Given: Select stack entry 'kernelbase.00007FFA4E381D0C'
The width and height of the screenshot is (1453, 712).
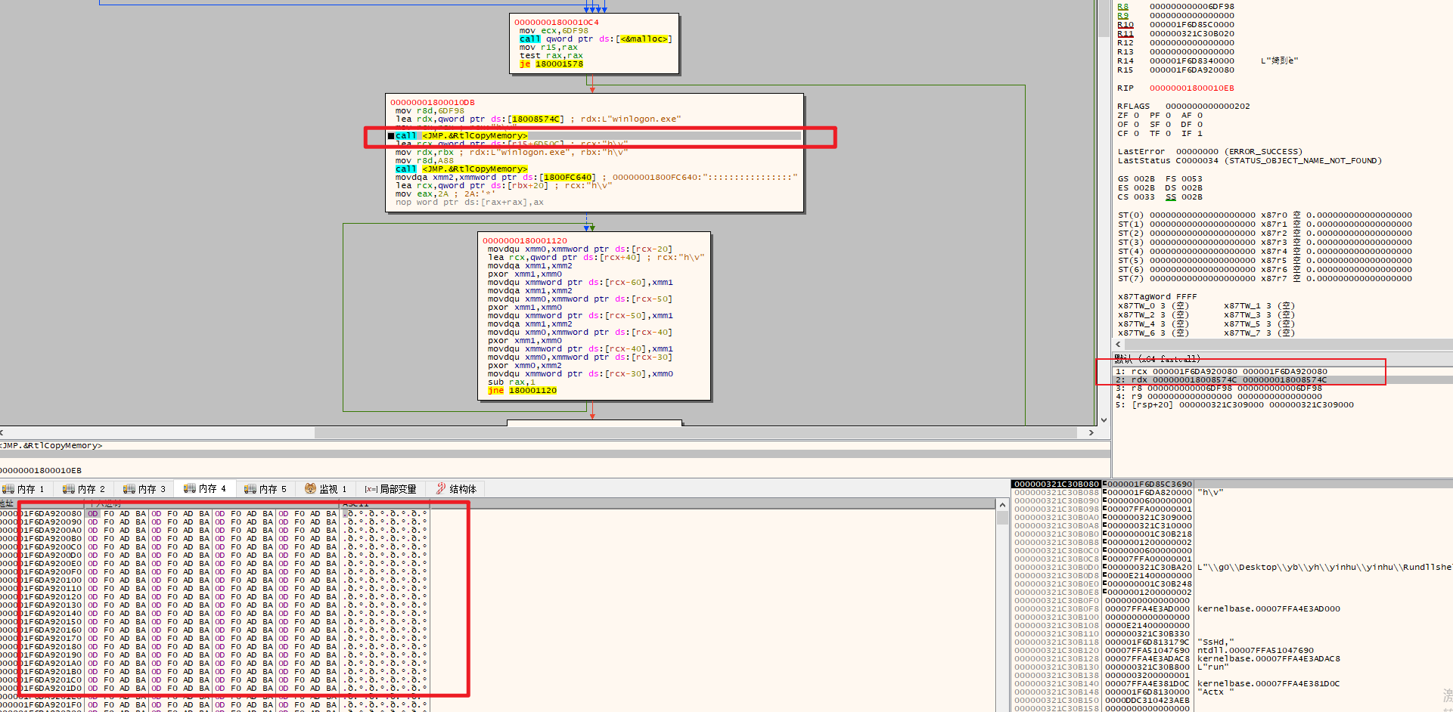Looking at the screenshot, I should [x=1268, y=684].
